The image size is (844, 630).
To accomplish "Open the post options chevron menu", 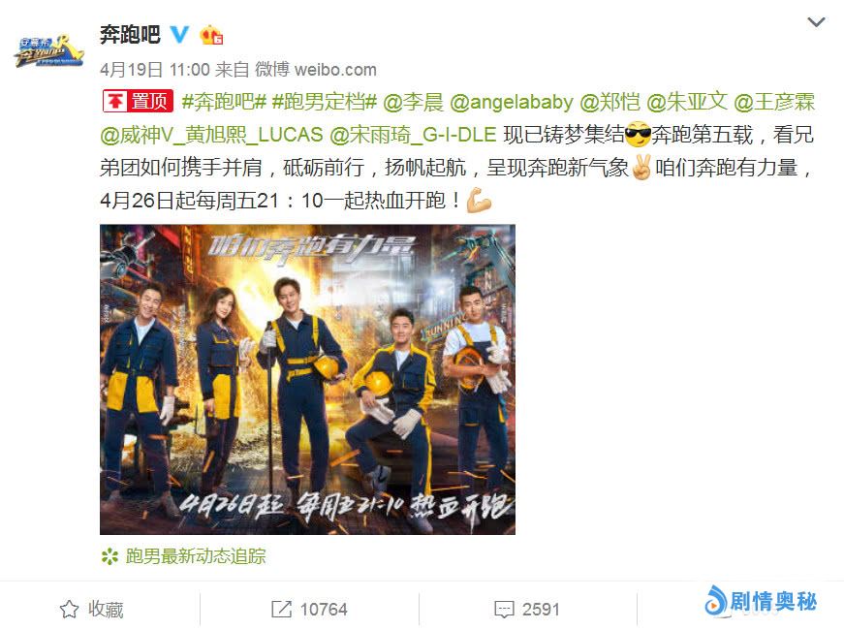I will click(816, 22).
